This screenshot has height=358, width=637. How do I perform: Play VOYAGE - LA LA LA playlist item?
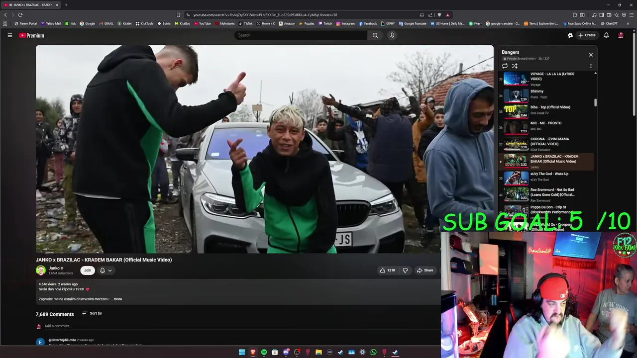546,79
